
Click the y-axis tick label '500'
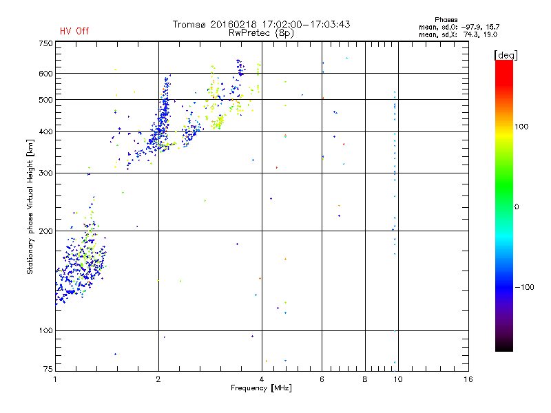tap(45, 100)
